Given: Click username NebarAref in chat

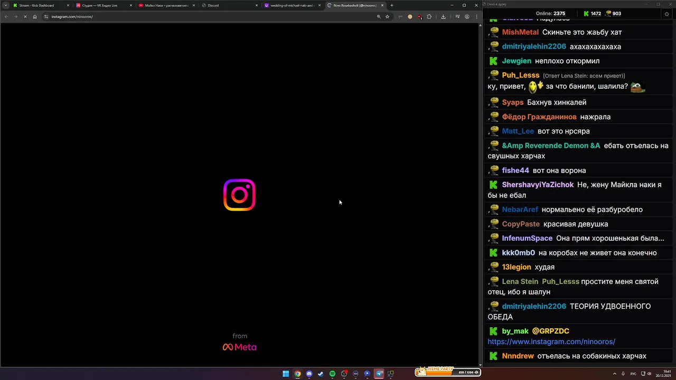Looking at the screenshot, I should 520,210.
